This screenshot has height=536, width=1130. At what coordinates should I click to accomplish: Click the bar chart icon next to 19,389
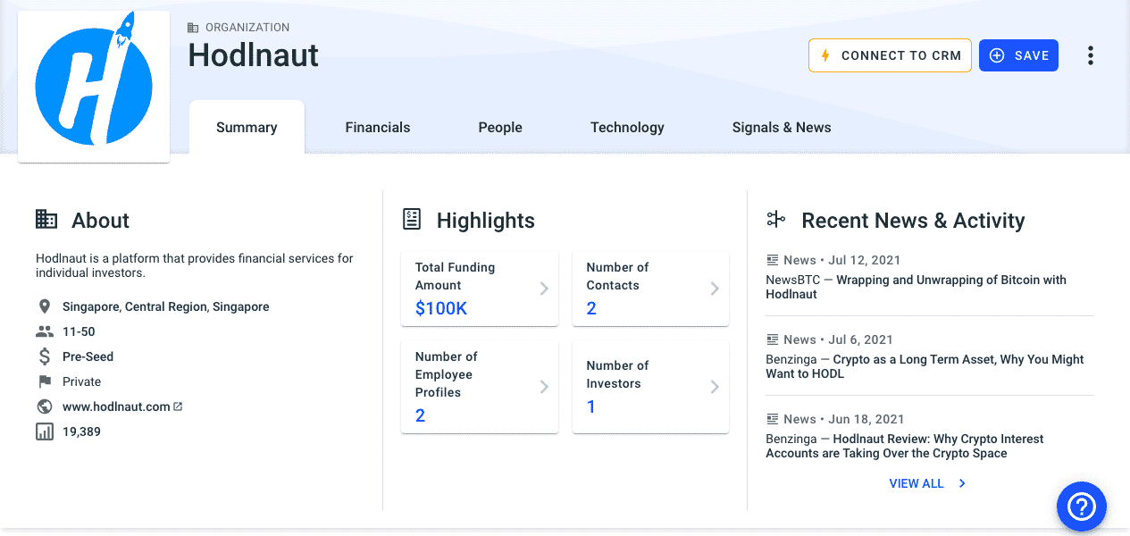[x=43, y=431]
